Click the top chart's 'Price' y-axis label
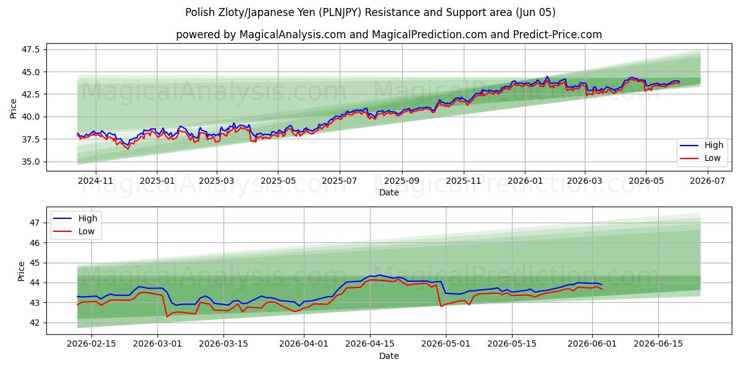The image size is (741, 370). [x=14, y=108]
